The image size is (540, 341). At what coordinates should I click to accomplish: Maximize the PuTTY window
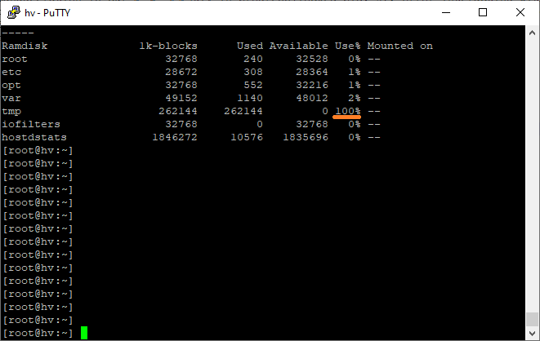pos(483,13)
